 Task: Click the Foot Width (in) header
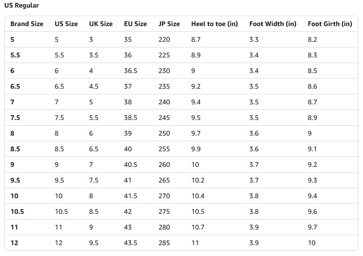(x=273, y=24)
